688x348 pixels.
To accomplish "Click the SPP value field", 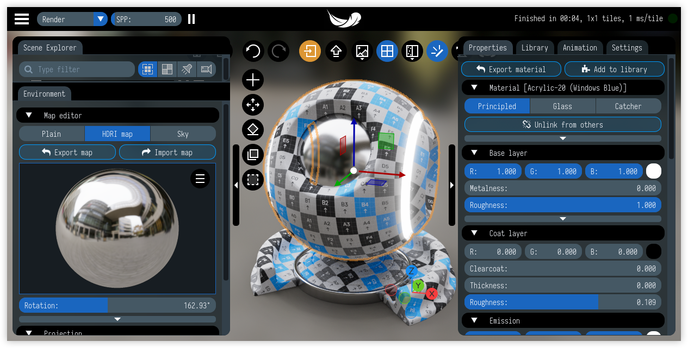I will pos(146,19).
